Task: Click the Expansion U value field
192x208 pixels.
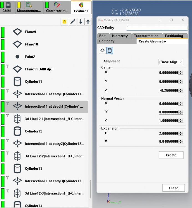Action: [x=168, y=134]
